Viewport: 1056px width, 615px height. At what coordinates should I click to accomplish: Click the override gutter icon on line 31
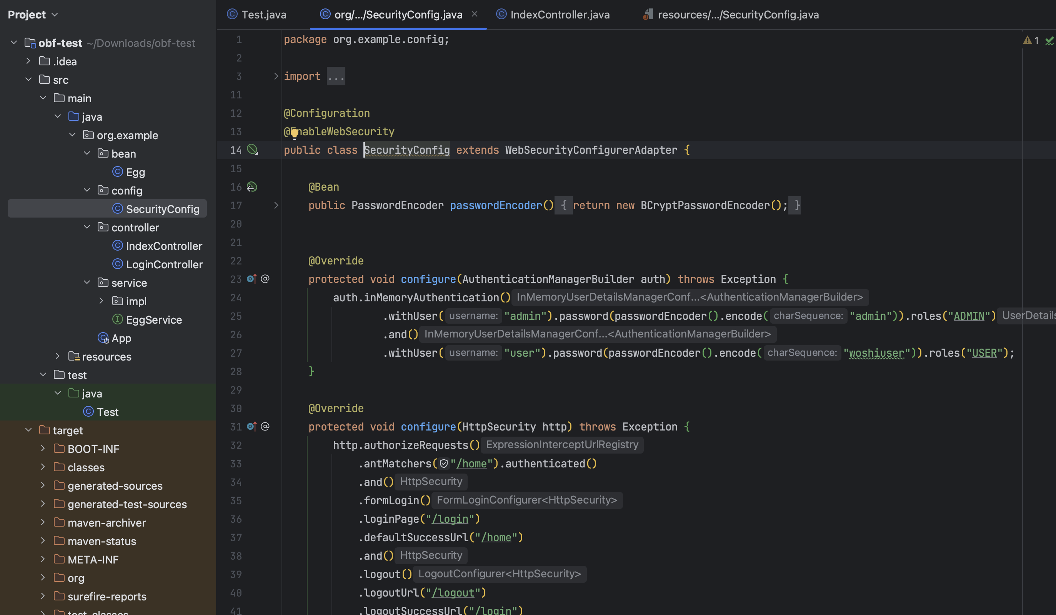[x=252, y=426]
